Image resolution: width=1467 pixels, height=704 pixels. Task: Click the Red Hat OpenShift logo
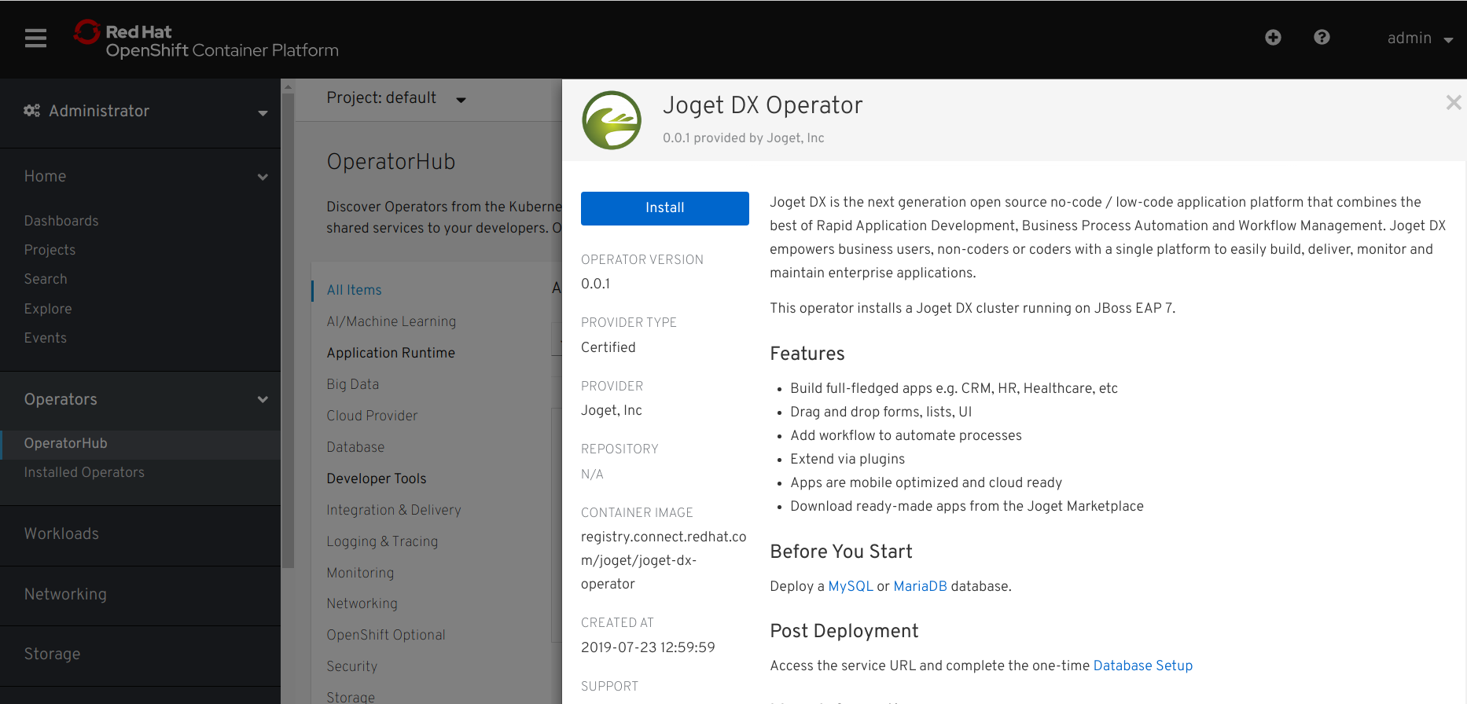click(x=206, y=39)
